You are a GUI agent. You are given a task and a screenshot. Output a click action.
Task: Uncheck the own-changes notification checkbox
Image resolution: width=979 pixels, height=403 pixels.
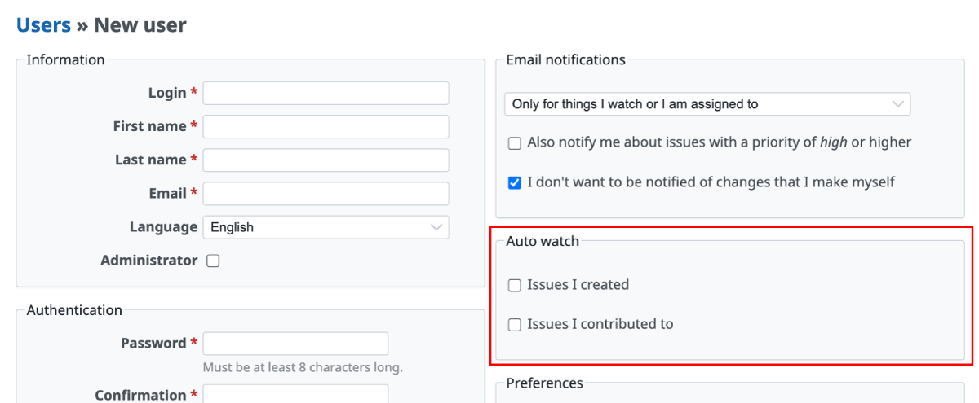(515, 183)
